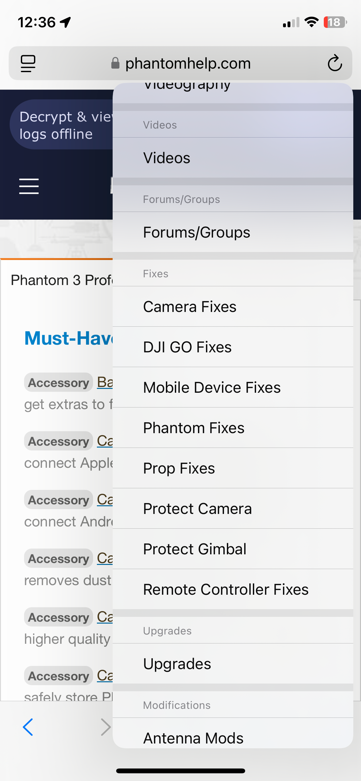Pick DJI GO Fixes entry
This screenshot has height=781, width=361.
pos(233,347)
